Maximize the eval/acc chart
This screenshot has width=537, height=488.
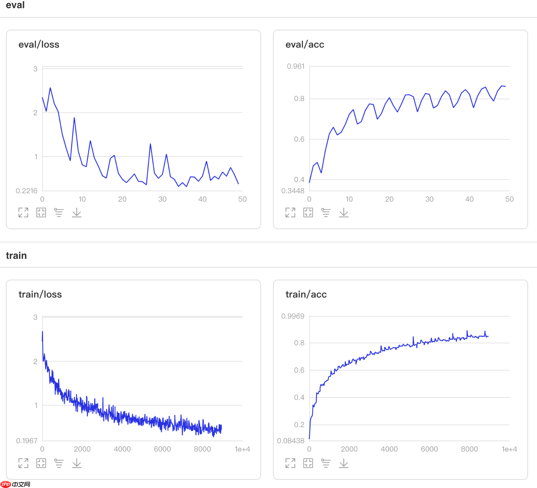290,212
